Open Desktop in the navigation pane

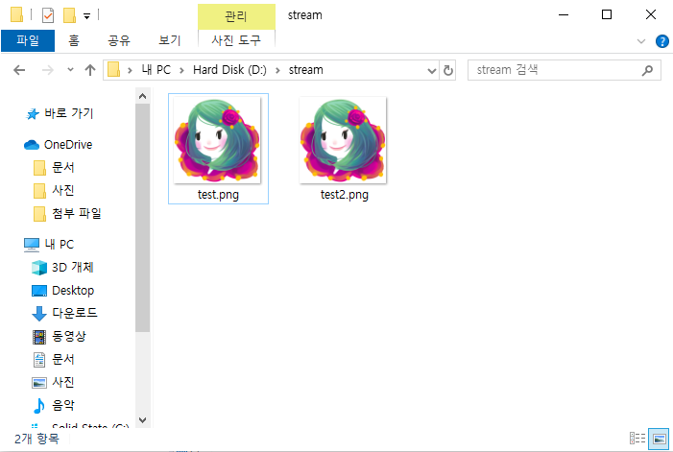pos(73,291)
